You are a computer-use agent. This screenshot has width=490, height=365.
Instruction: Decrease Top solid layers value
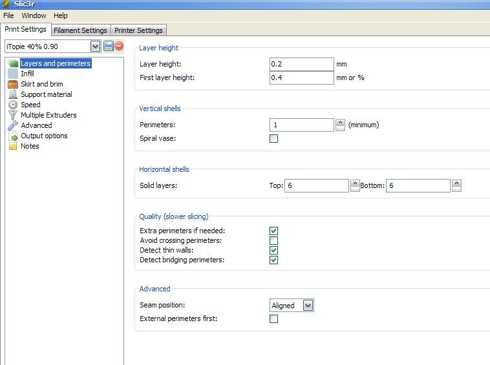tap(355, 189)
